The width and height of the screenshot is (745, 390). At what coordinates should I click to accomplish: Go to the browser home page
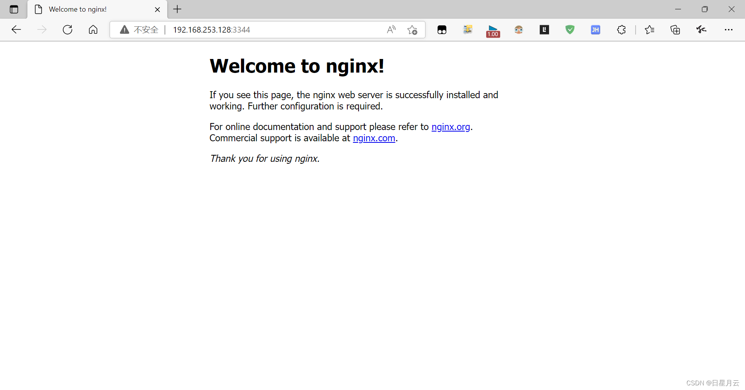pos(93,29)
